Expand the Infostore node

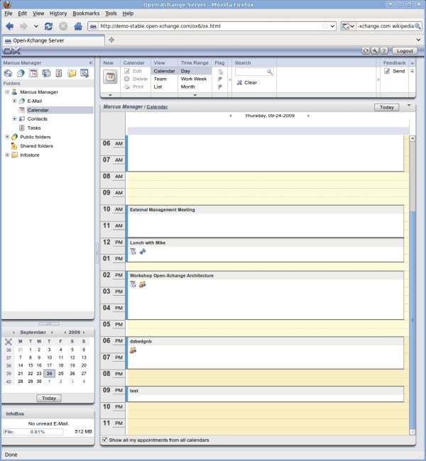7,155
